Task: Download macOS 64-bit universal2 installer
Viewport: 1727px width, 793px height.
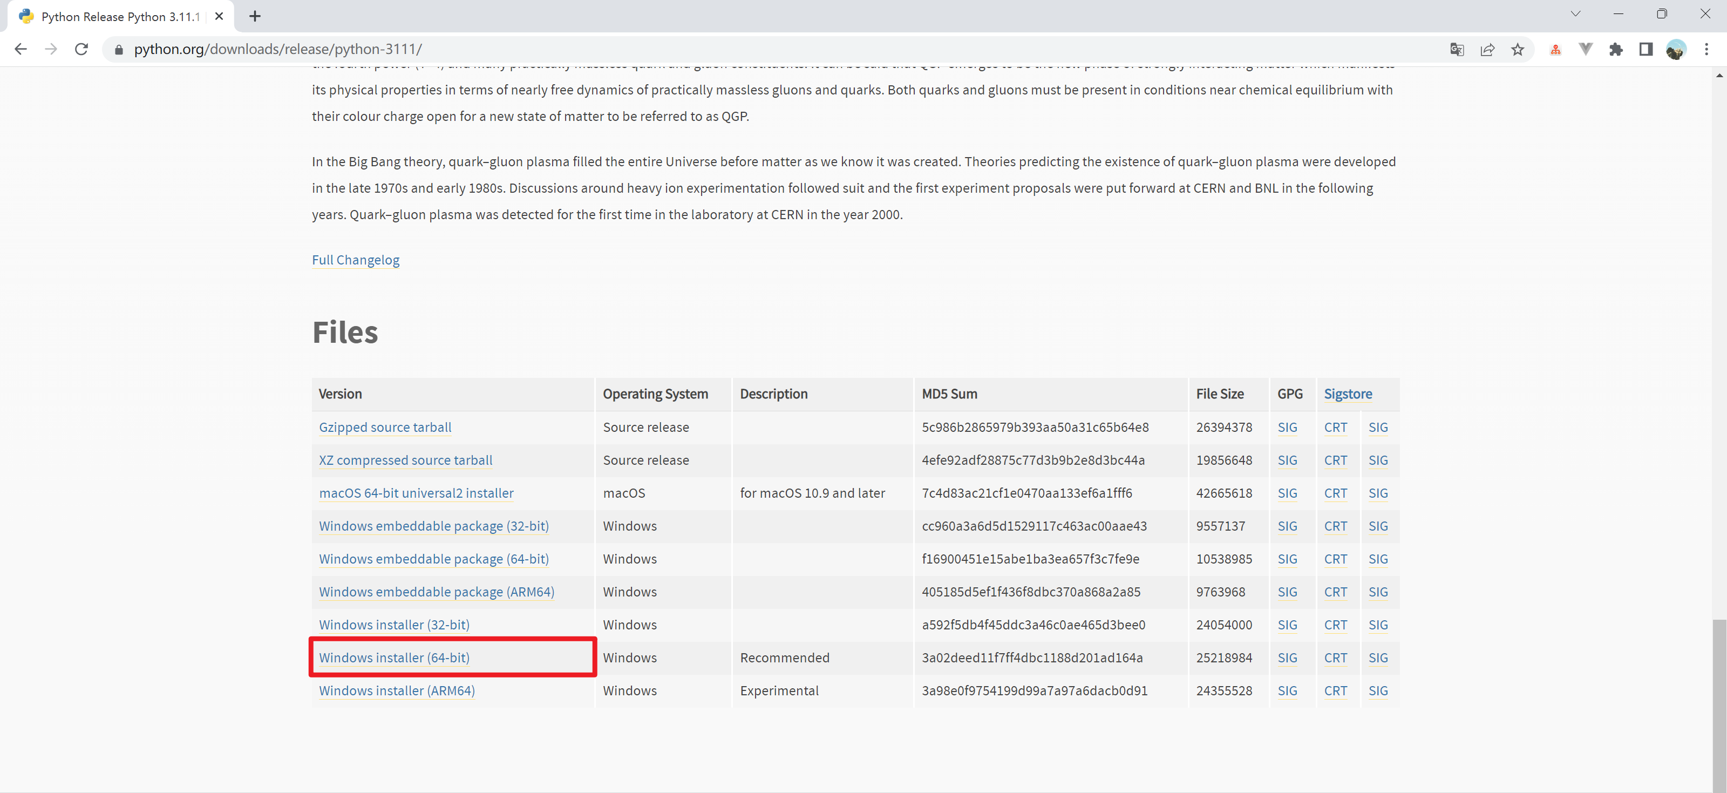Action: coord(416,493)
